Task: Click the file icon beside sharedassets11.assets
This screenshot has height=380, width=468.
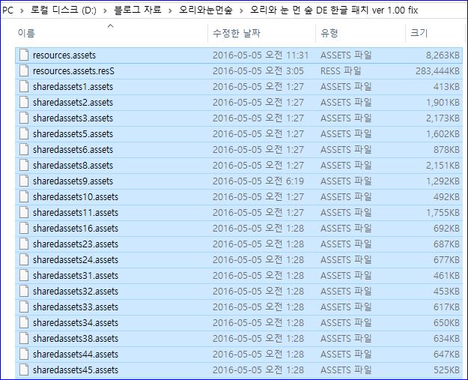Action: [x=24, y=213]
